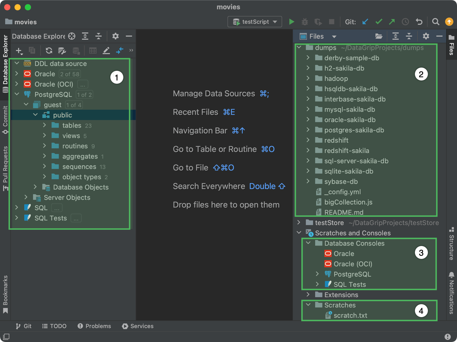
Task: Open Search Everywhere magnifier icon
Action: coord(436,22)
